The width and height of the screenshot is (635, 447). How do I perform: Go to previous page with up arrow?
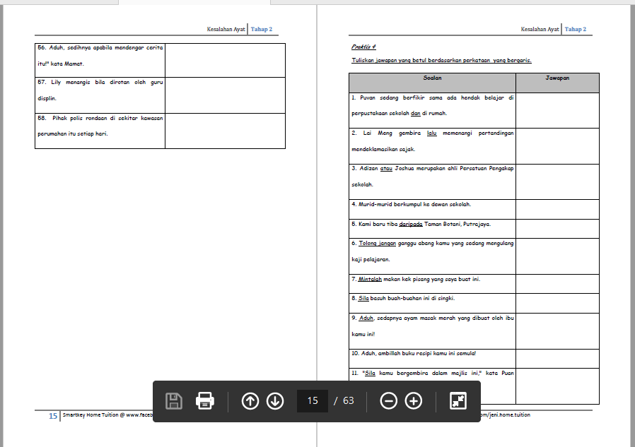point(250,401)
